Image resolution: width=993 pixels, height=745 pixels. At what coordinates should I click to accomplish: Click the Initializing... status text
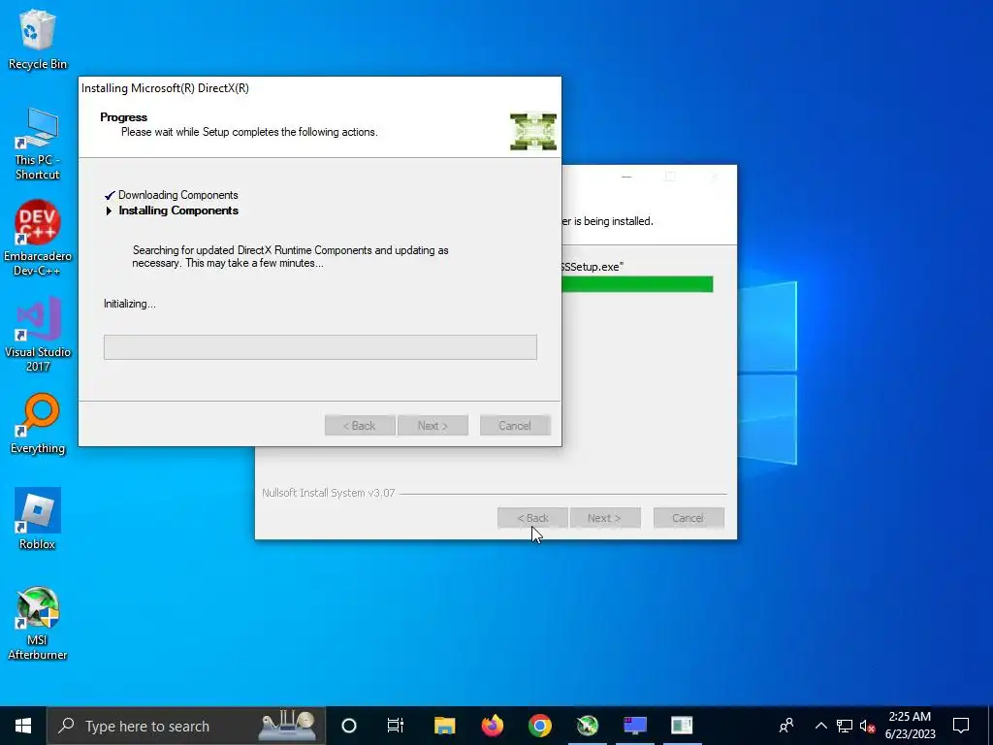point(130,304)
